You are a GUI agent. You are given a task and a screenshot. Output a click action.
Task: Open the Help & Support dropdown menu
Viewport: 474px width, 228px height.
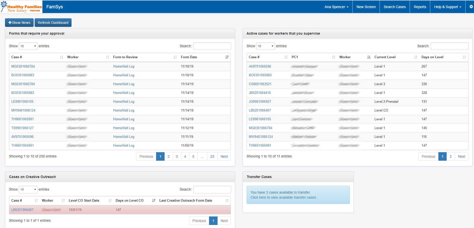[x=447, y=7]
